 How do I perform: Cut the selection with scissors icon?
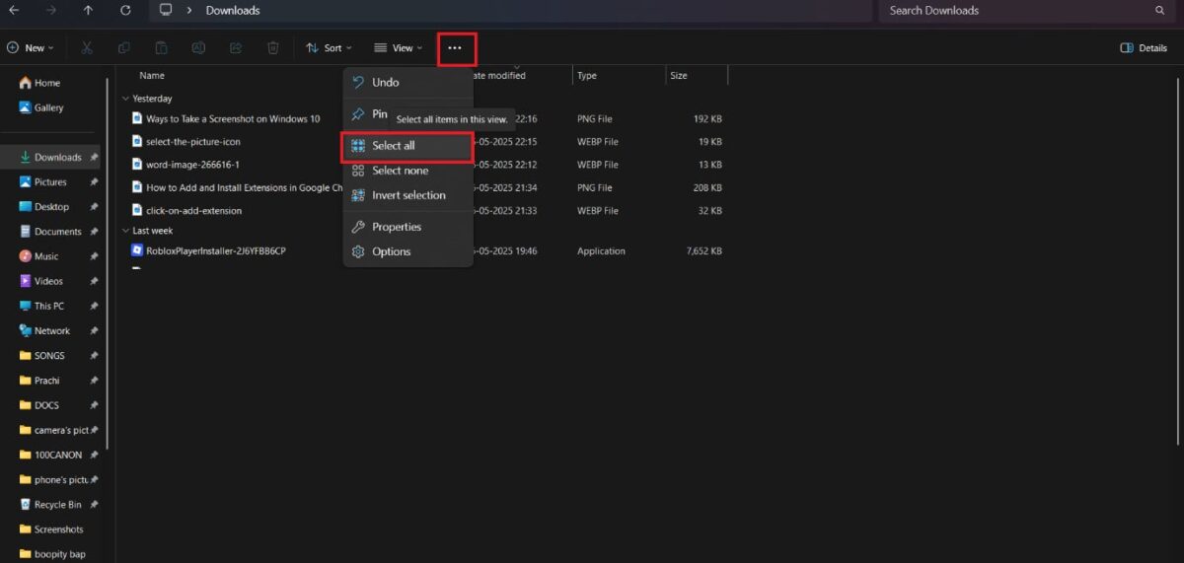coord(87,47)
